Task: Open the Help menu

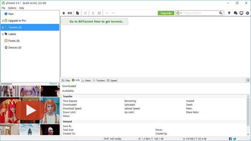Action: 22,8
